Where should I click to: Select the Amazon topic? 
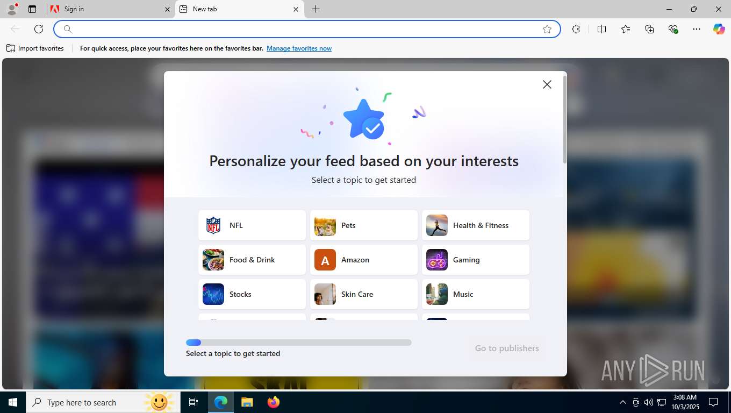coord(364,260)
